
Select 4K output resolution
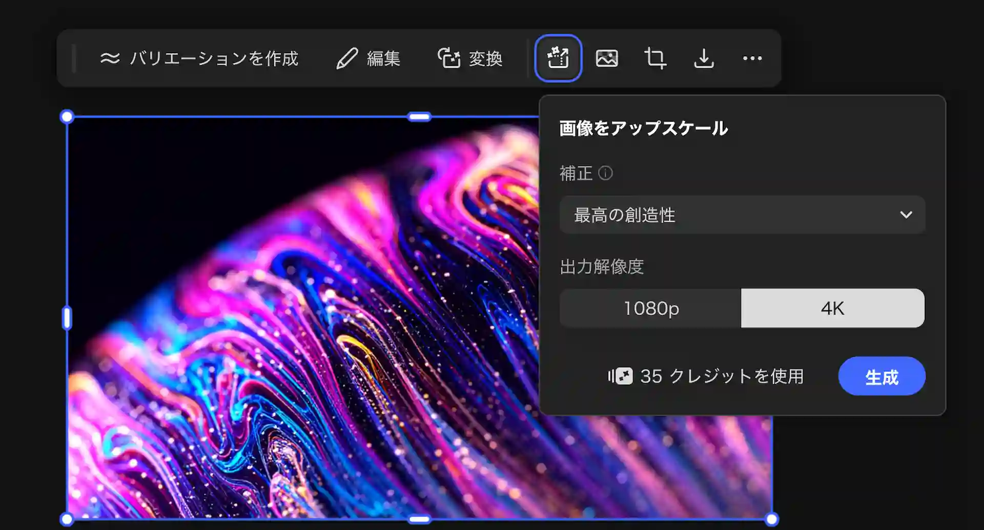click(x=832, y=308)
